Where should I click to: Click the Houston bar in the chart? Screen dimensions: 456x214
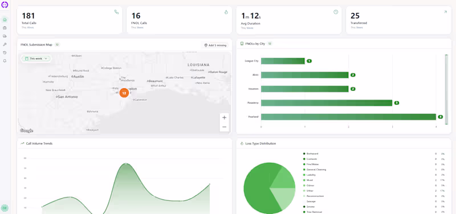(304, 89)
